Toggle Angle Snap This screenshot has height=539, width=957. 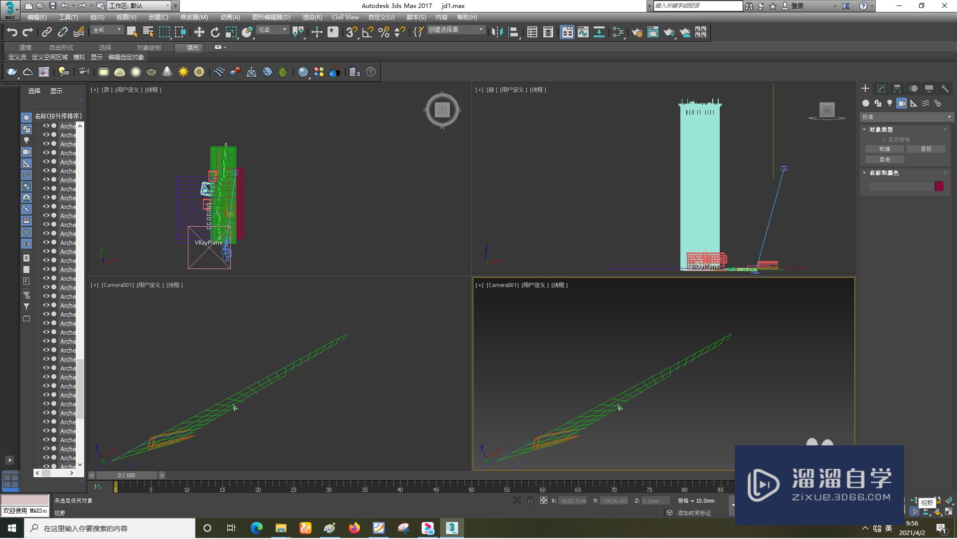pos(368,32)
